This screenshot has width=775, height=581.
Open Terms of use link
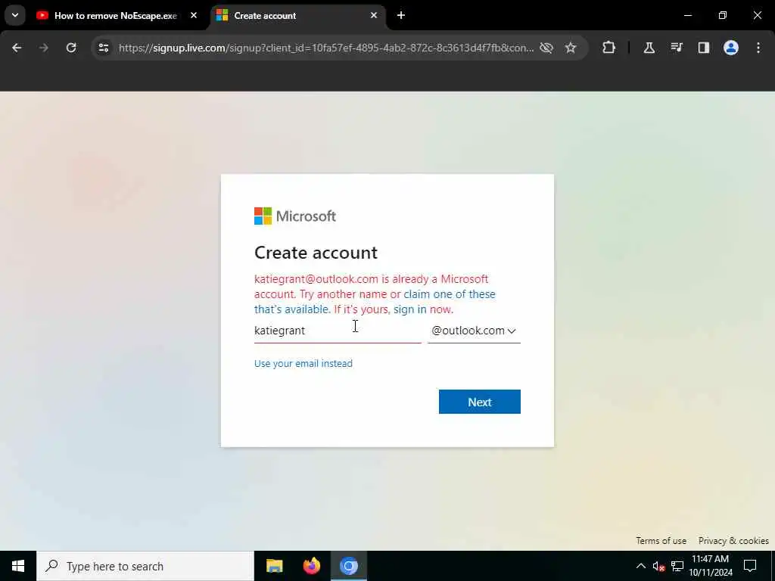click(x=661, y=540)
